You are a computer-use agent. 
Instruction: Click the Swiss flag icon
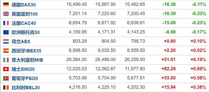coord(6,69)
